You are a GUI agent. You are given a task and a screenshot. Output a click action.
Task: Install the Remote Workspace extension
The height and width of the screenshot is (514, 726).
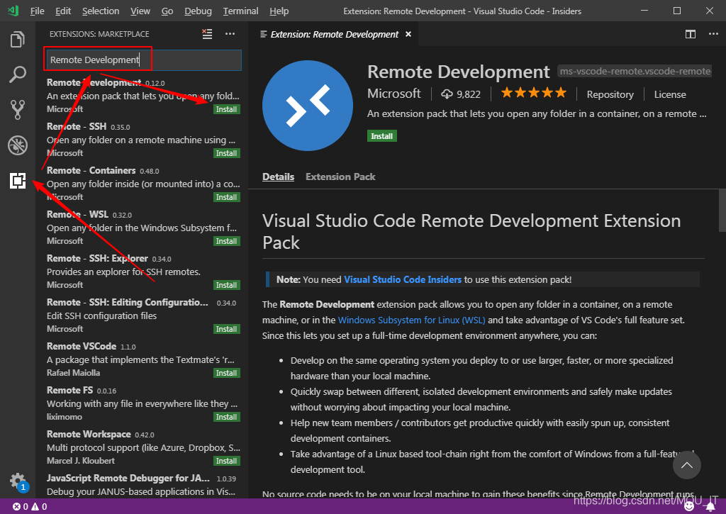click(x=226, y=462)
